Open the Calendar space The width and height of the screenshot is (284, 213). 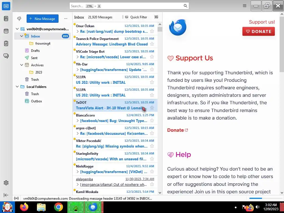(6, 31)
